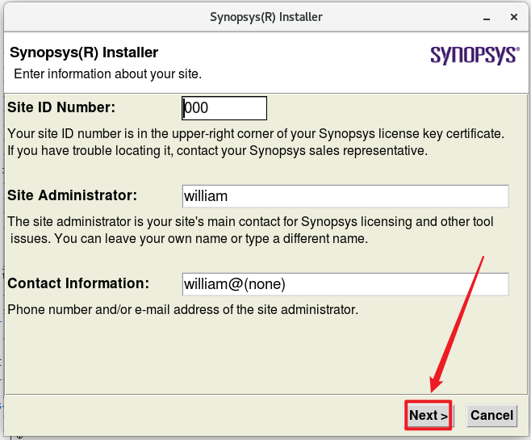Click the Next button
The image size is (531, 440).
pyautogui.click(x=429, y=415)
